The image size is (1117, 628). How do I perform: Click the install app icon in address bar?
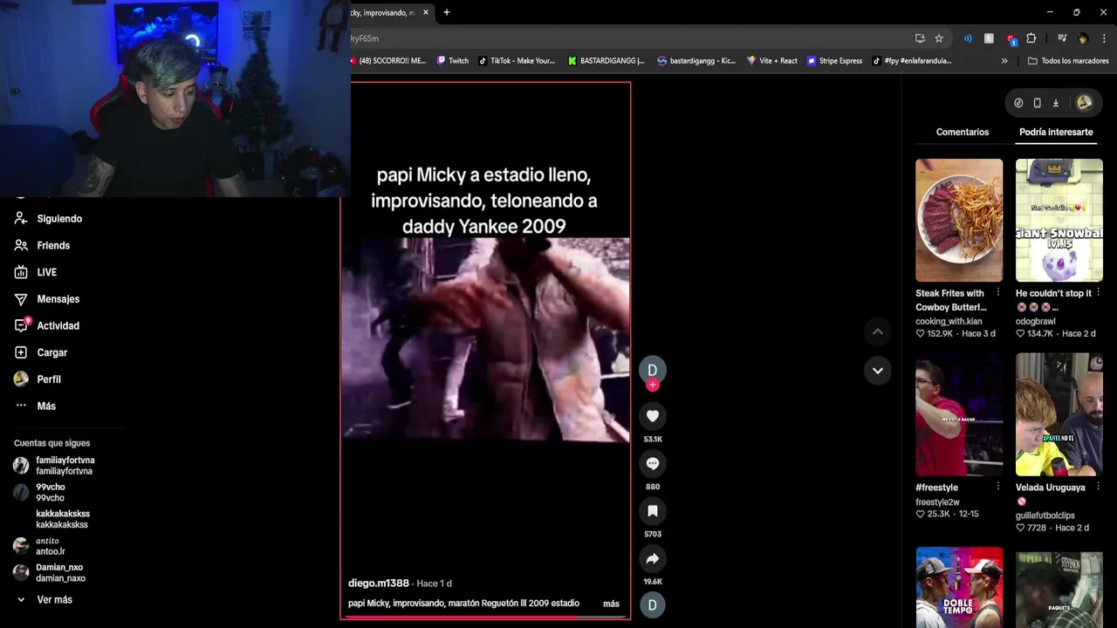tap(920, 38)
